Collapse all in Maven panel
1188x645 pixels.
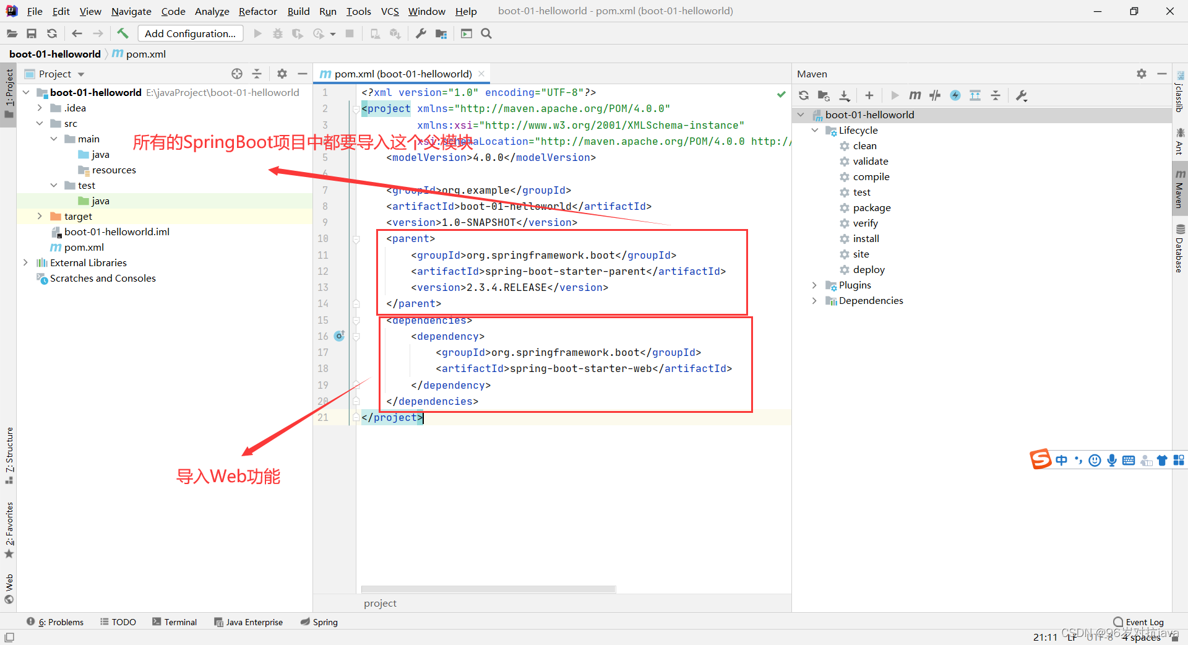pyautogui.click(x=996, y=95)
